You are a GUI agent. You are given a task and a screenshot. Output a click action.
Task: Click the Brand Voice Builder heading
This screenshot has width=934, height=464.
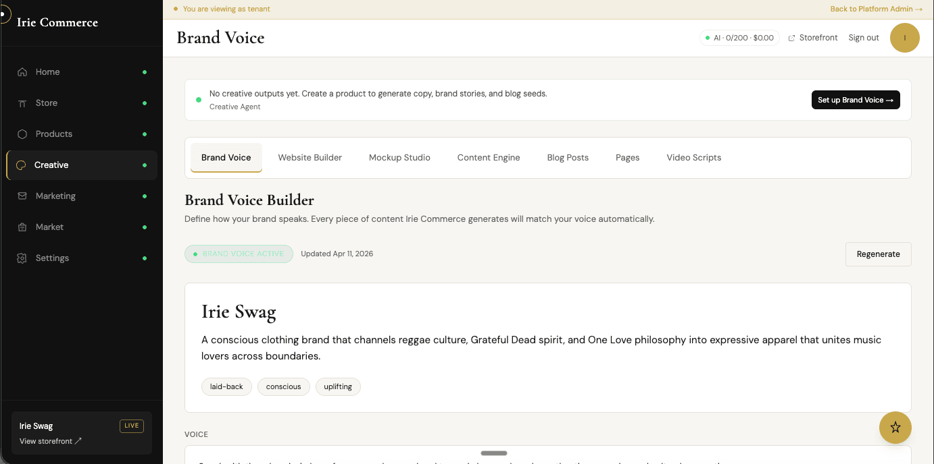click(249, 200)
